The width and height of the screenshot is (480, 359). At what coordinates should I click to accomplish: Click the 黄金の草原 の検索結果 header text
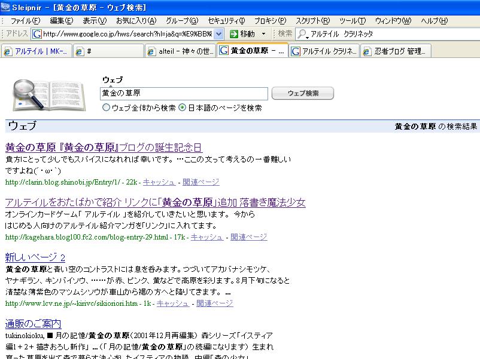[436, 127]
